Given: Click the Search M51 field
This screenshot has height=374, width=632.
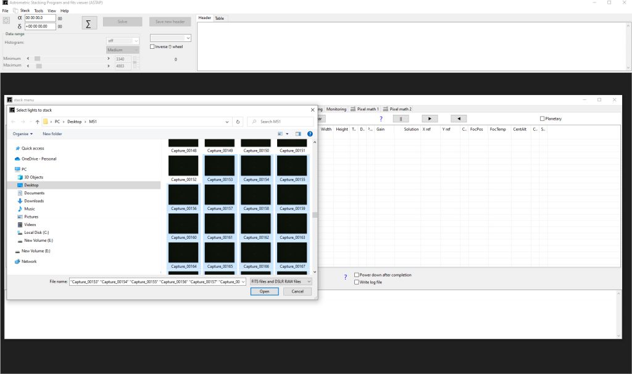Looking at the screenshot, I should tap(281, 122).
